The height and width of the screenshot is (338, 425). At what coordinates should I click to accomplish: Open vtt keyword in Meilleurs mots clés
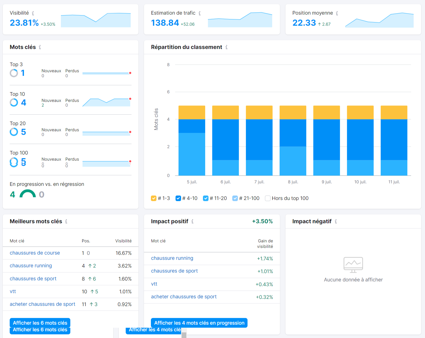(x=13, y=291)
